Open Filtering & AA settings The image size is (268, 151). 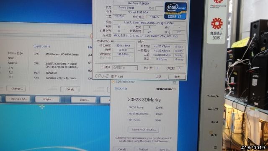point(18,99)
